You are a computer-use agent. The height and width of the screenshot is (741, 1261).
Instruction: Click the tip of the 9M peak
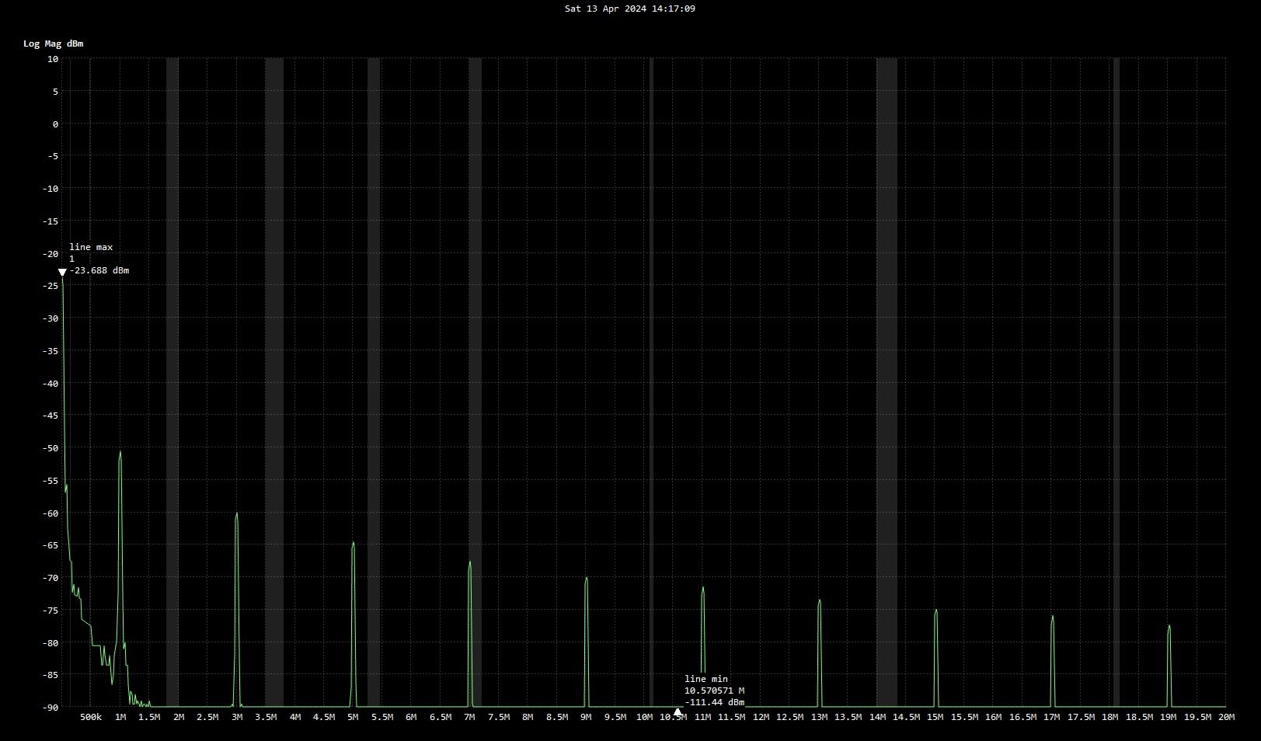[x=587, y=579]
